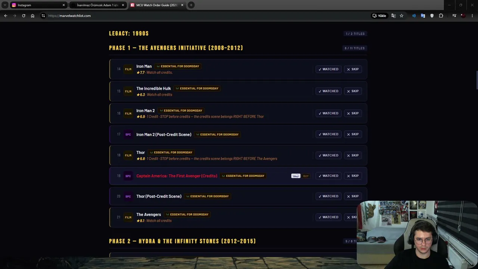Open the blue sound-waves extension
The width and height of the screenshot is (478, 269).
(x=414, y=16)
